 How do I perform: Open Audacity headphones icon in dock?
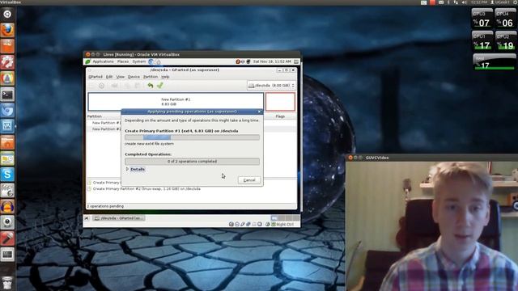pos(7,207)
